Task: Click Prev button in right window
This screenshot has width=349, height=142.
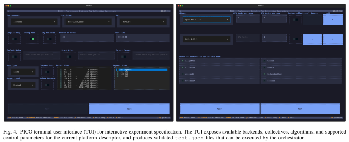Action: point(219,109)
